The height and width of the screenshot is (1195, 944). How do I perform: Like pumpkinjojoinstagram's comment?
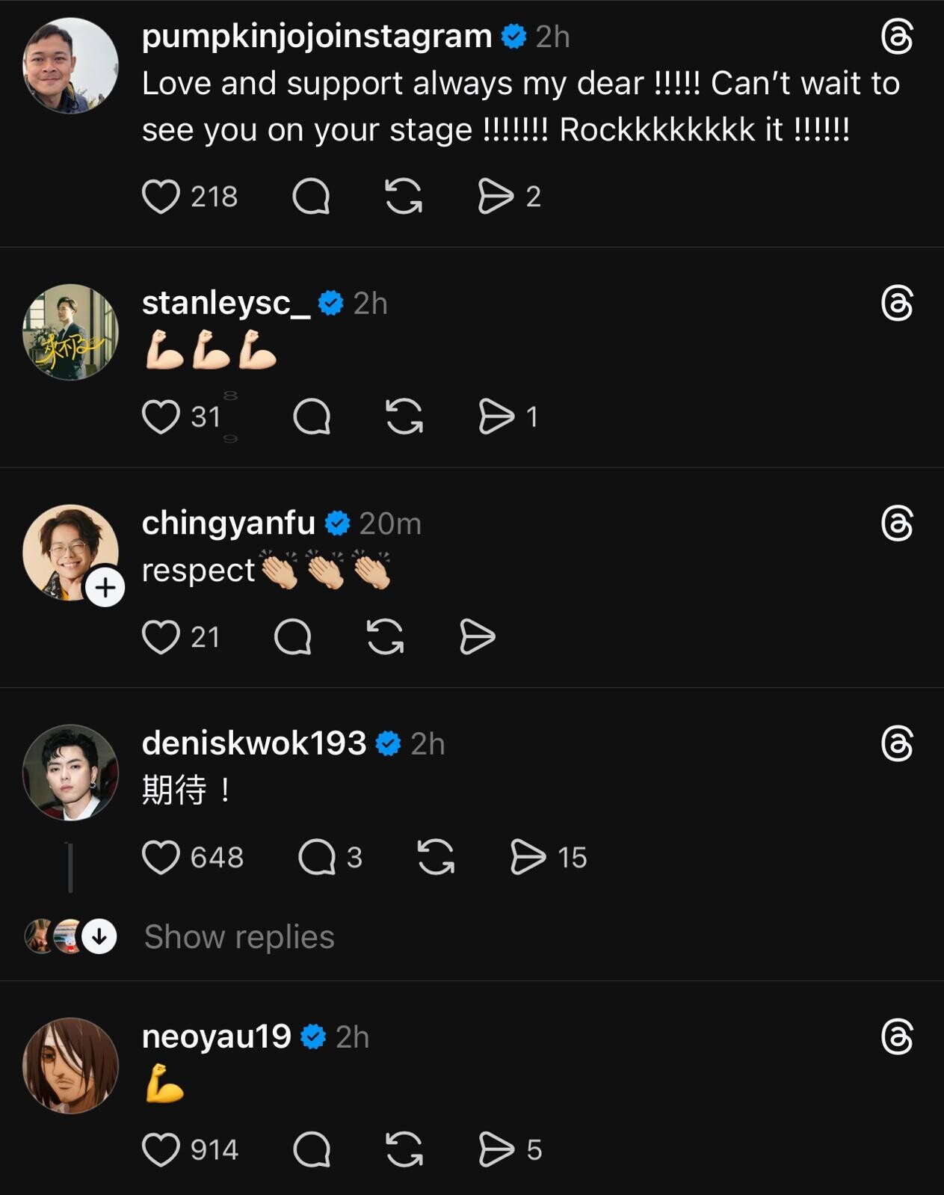point(161,197)
